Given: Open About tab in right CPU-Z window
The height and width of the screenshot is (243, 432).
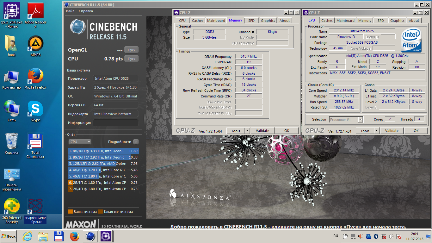Looking at the screenshot, I should (414, 21).
